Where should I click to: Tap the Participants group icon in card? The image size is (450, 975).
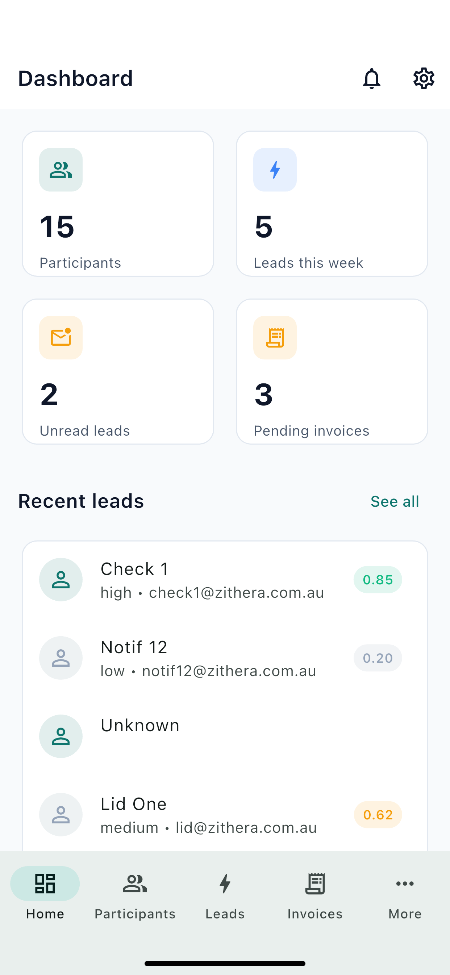point(61,169)
